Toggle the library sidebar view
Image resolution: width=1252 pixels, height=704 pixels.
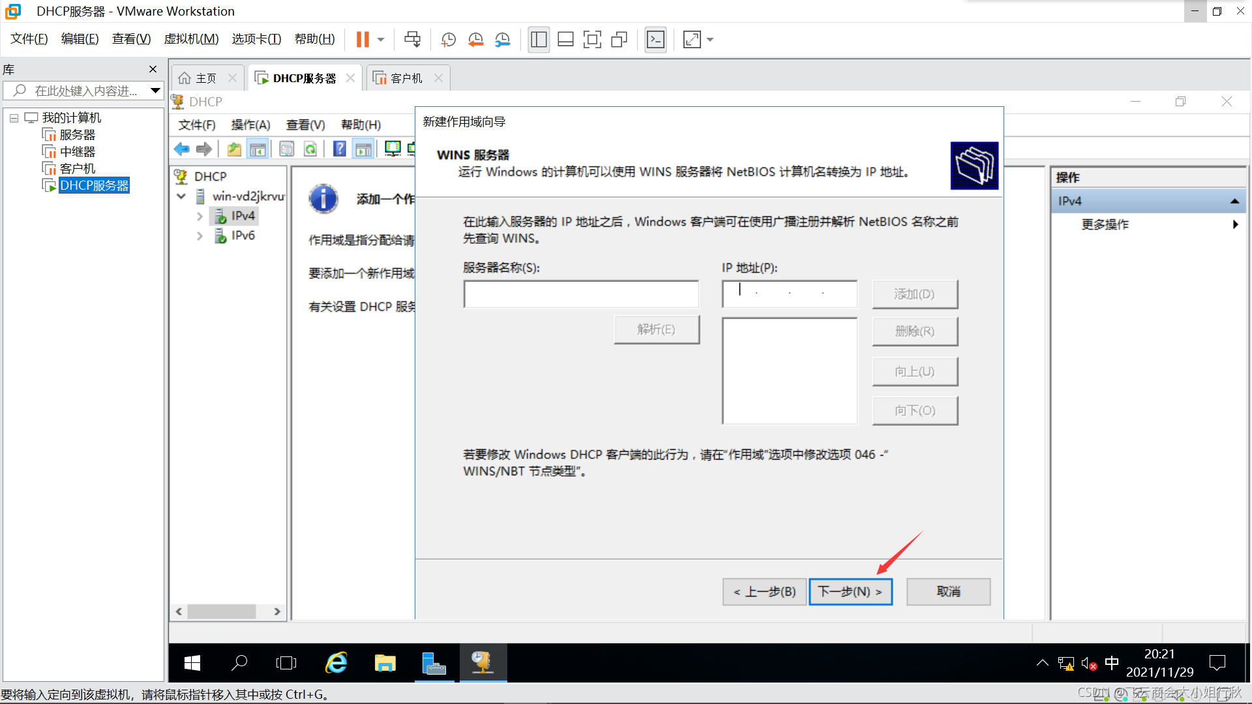539,40
